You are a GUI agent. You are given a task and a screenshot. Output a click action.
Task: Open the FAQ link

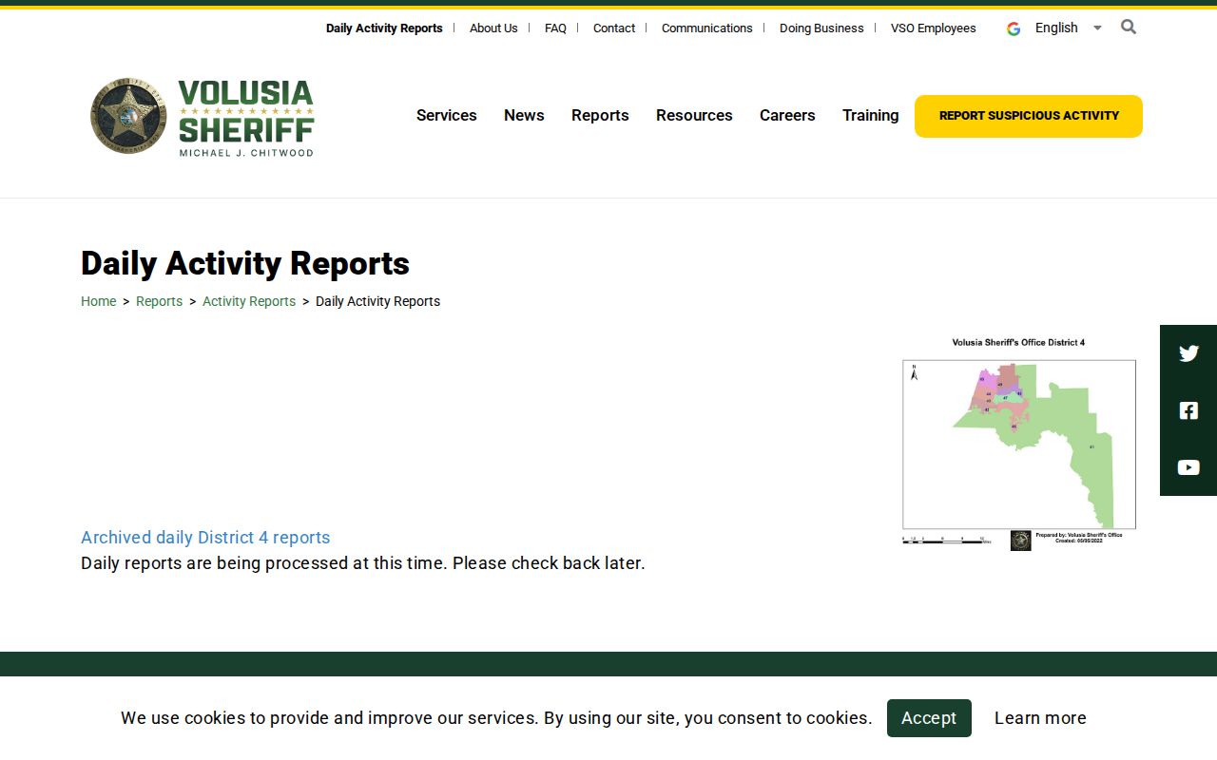click(x=555, y=28)
